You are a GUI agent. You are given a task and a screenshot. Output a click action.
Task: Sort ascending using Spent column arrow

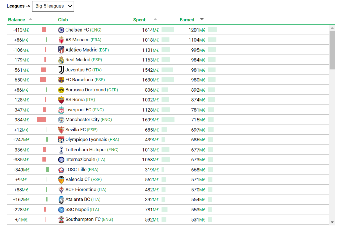coord(155,19)
